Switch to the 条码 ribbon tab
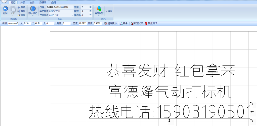This screenshot has height=126, width=257. [x=54, y=2]
